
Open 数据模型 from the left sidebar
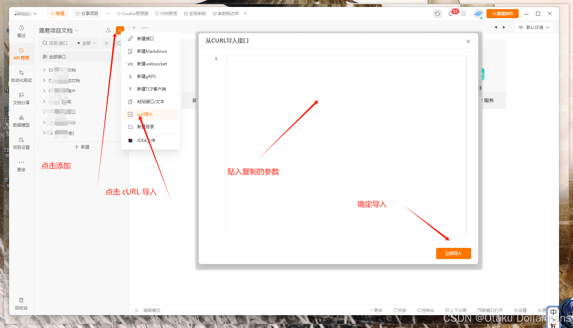coord(21,121)
